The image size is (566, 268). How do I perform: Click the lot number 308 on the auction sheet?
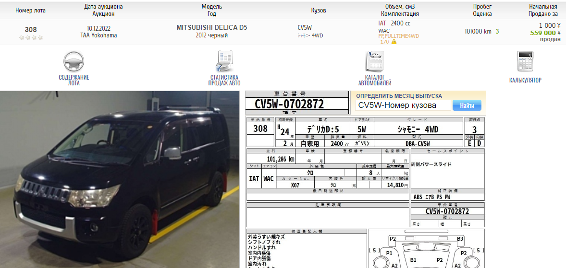click(x=260, y=128)
